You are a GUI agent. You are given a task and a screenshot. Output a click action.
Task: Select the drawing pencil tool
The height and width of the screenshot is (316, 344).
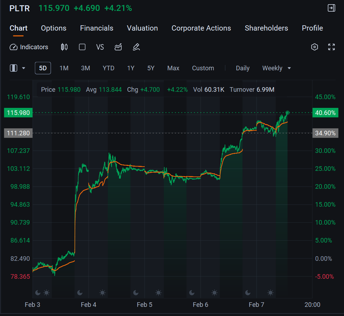[136, 47]
